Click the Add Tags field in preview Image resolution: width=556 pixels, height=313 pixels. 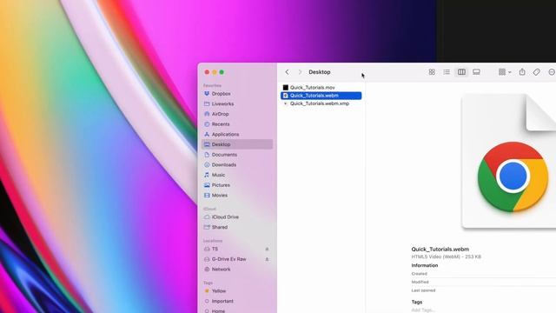coord(423,310)
